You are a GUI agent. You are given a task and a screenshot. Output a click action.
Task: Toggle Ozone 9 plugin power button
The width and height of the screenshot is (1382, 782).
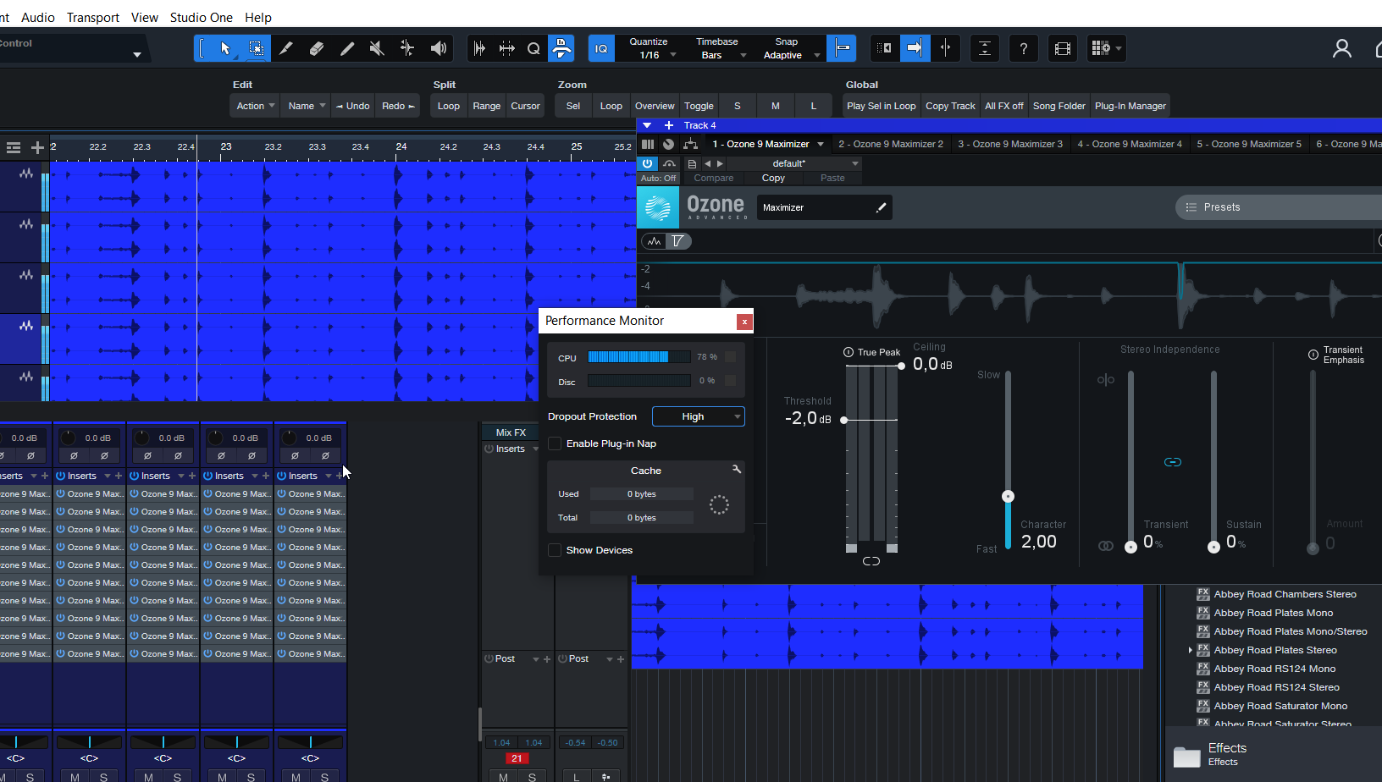[648, 163]
